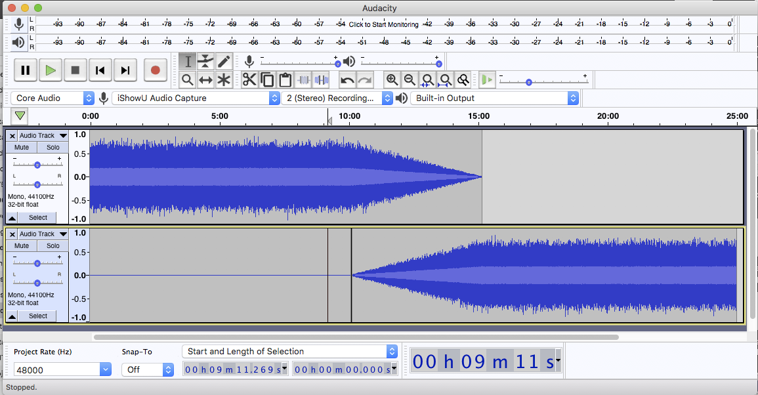Click the recording volume slider handle
Image resolution: width=758 pixels, height=395 pixels.
tap(337, 64)
